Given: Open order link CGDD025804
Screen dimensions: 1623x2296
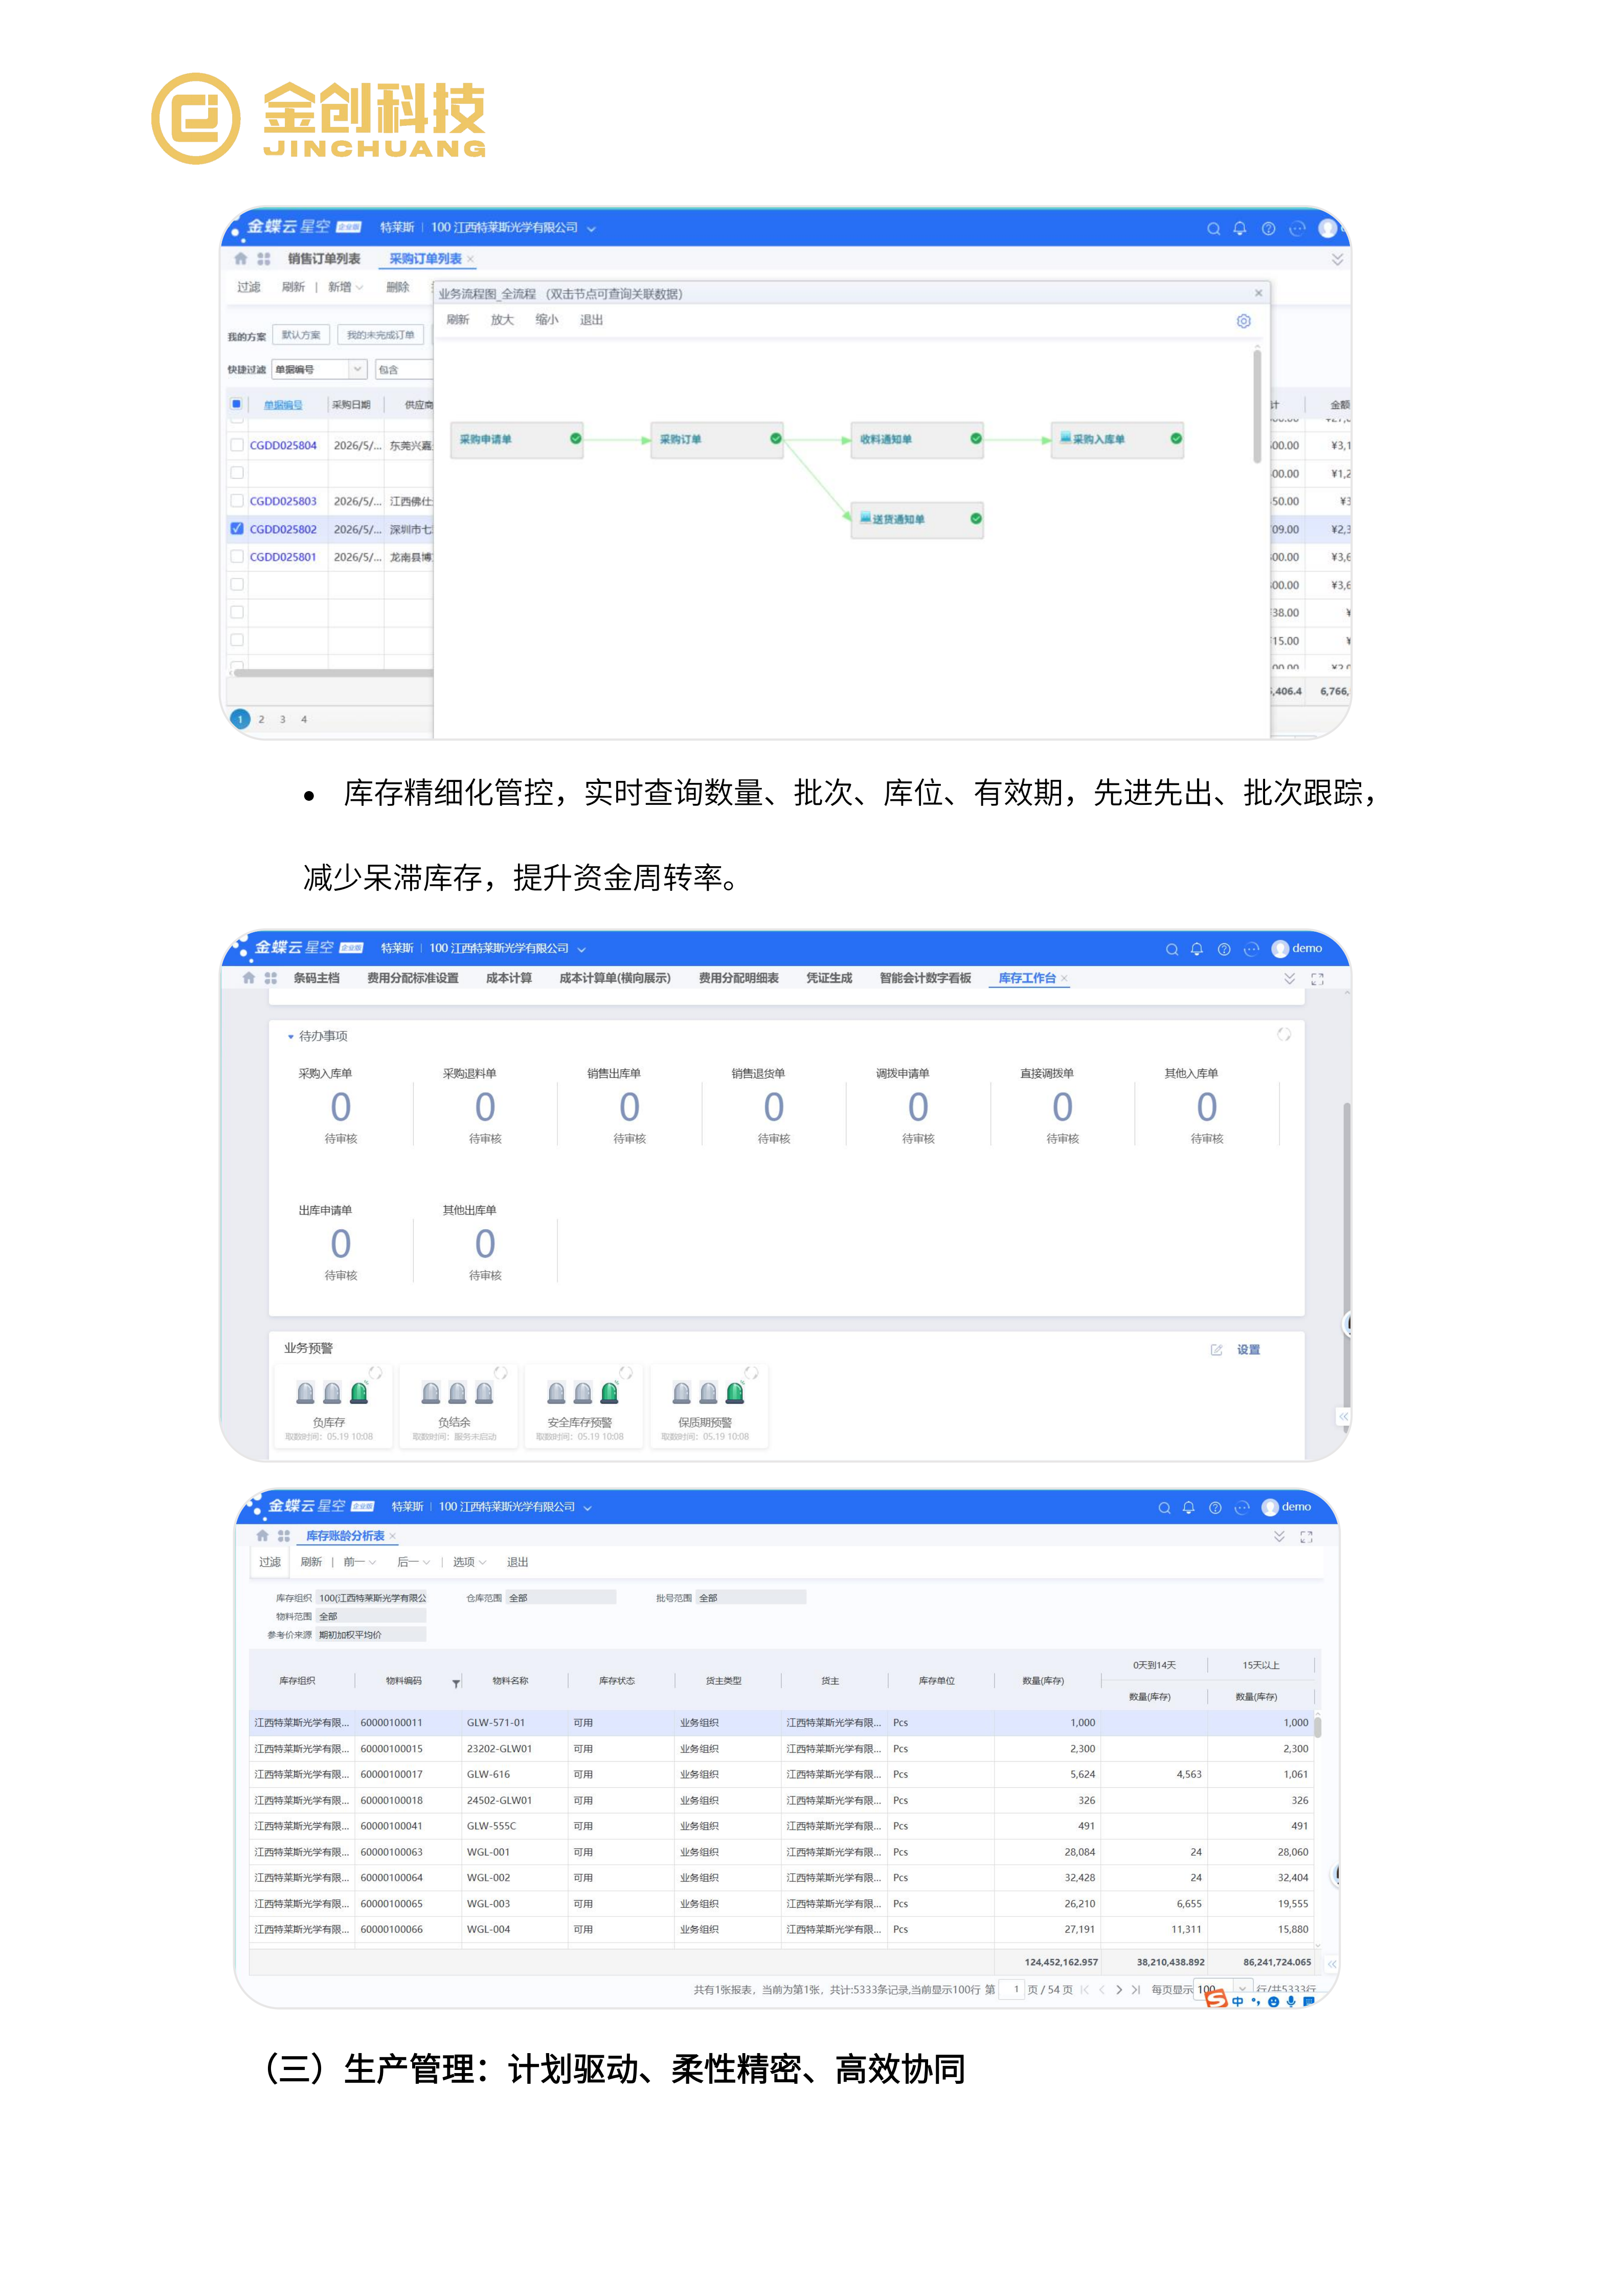Looking at the screenshot, I should [283, 446].
